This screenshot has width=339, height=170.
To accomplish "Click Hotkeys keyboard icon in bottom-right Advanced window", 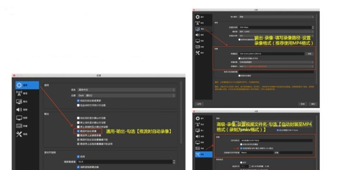I will (198, 148).
